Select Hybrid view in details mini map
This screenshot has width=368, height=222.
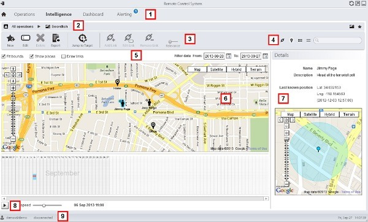[329, 114]
